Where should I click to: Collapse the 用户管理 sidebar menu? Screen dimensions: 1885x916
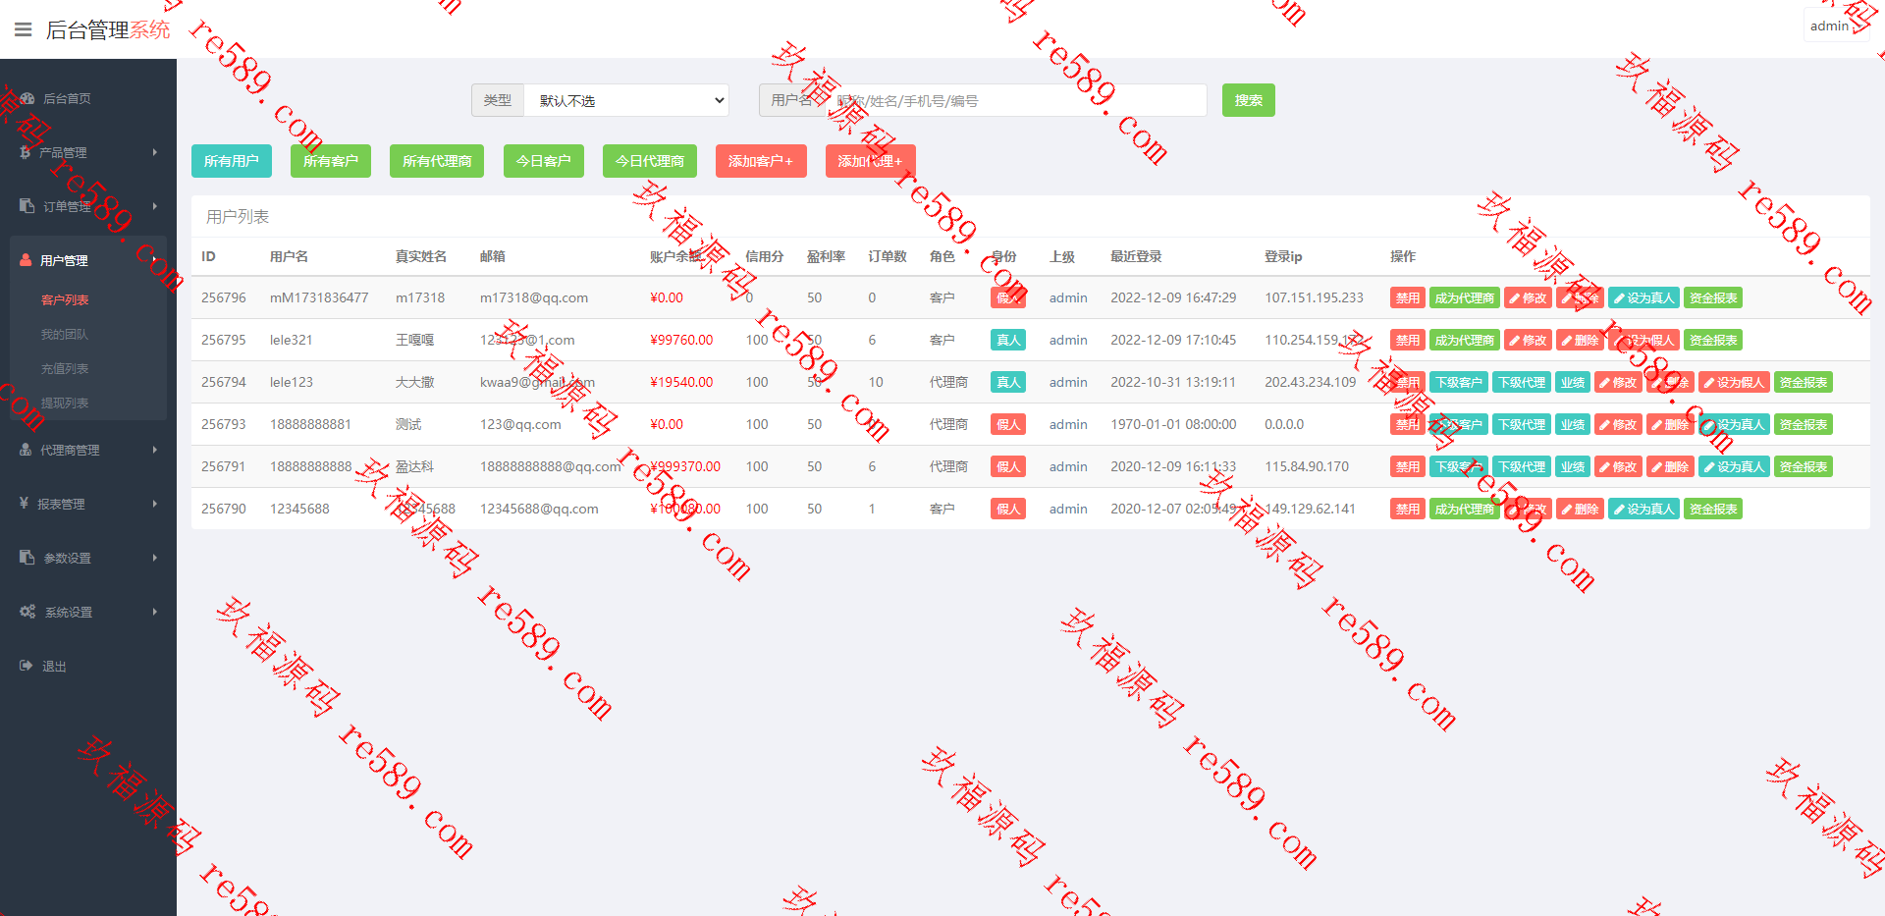88,260
